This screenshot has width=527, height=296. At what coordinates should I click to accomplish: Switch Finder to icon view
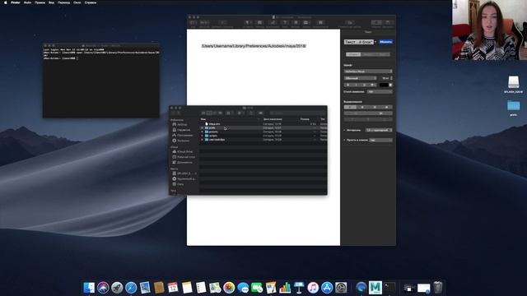(x=203, y=113)
